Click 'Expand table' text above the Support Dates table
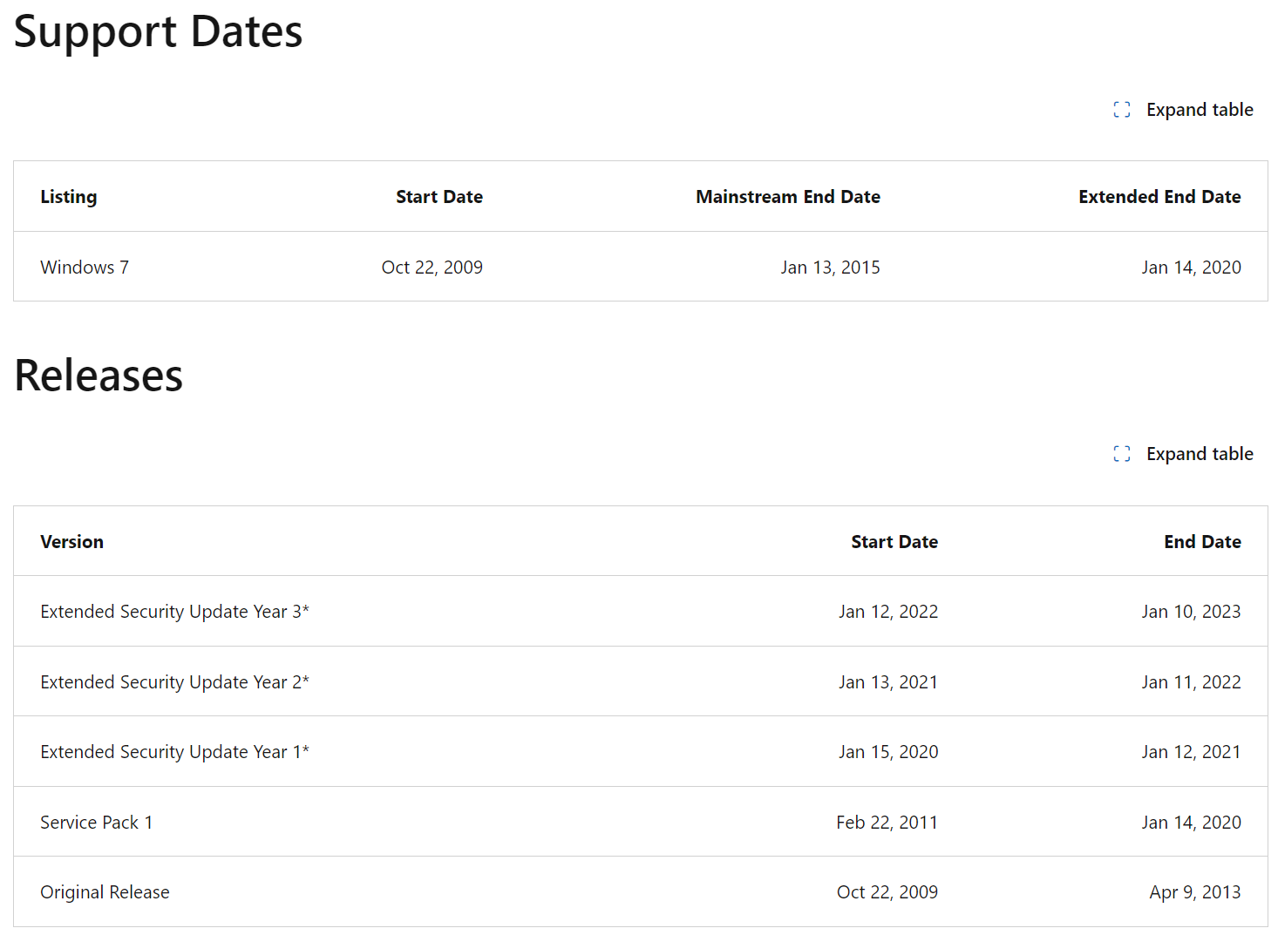 pyautogui.click(x=1200, y=110)
